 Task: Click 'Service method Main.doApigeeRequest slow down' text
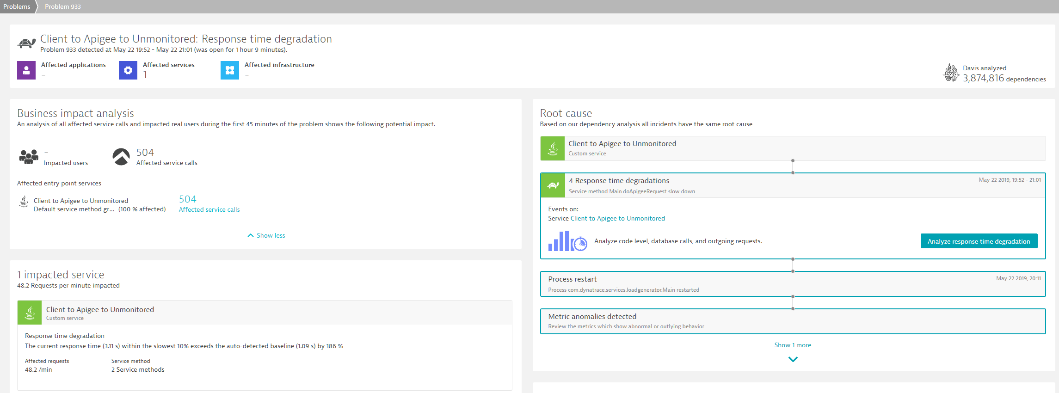(x=632, y=191)
